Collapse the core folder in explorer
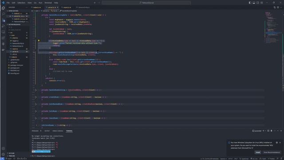The image size is (284, 160). [x=18, y=36]
